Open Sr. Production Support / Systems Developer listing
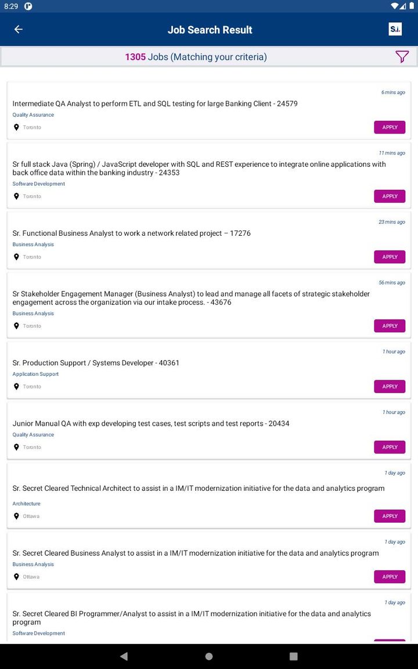This screenshot has height=669, width=418. [x=96, y=363]
